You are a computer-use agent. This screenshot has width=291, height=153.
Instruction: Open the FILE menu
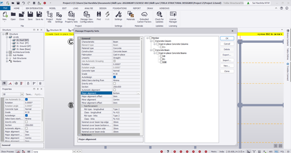click(x=5, y=8)
